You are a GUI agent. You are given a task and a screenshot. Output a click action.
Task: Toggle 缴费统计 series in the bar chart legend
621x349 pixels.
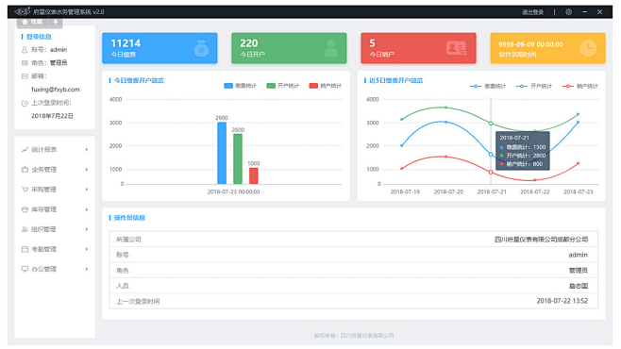pyautogui.click(x=240, y=86)
